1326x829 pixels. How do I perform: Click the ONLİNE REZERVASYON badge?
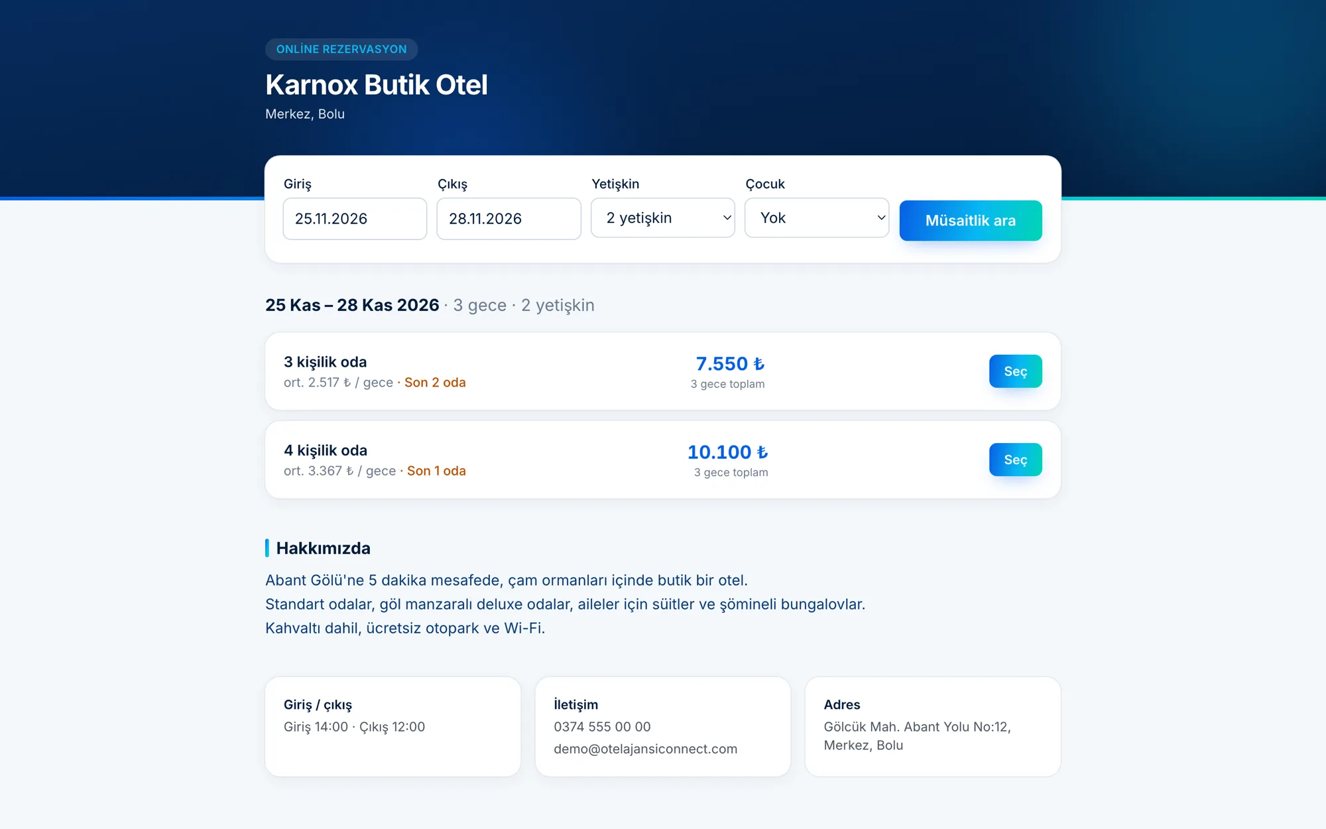pyautogui.click(x=341, y=49)
